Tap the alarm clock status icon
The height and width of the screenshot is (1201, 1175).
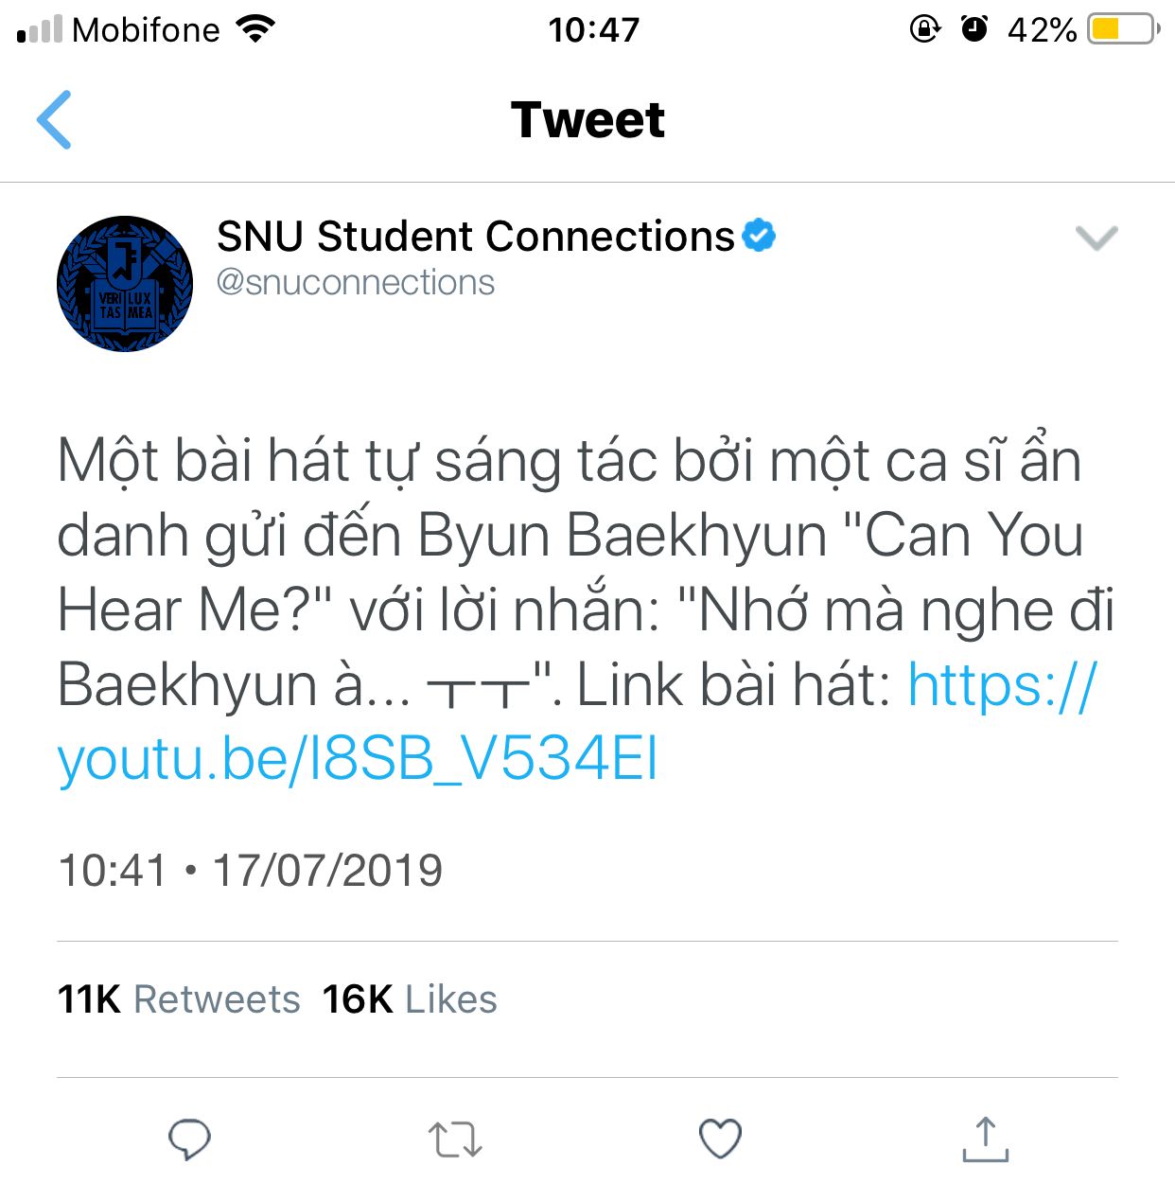(x=974, y=29)
